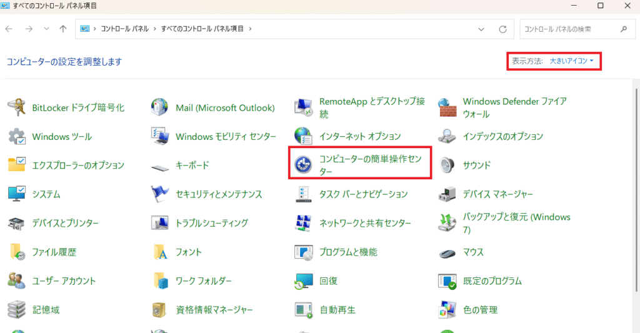
Task: Open the マウス text link
Action: point(473,252)
